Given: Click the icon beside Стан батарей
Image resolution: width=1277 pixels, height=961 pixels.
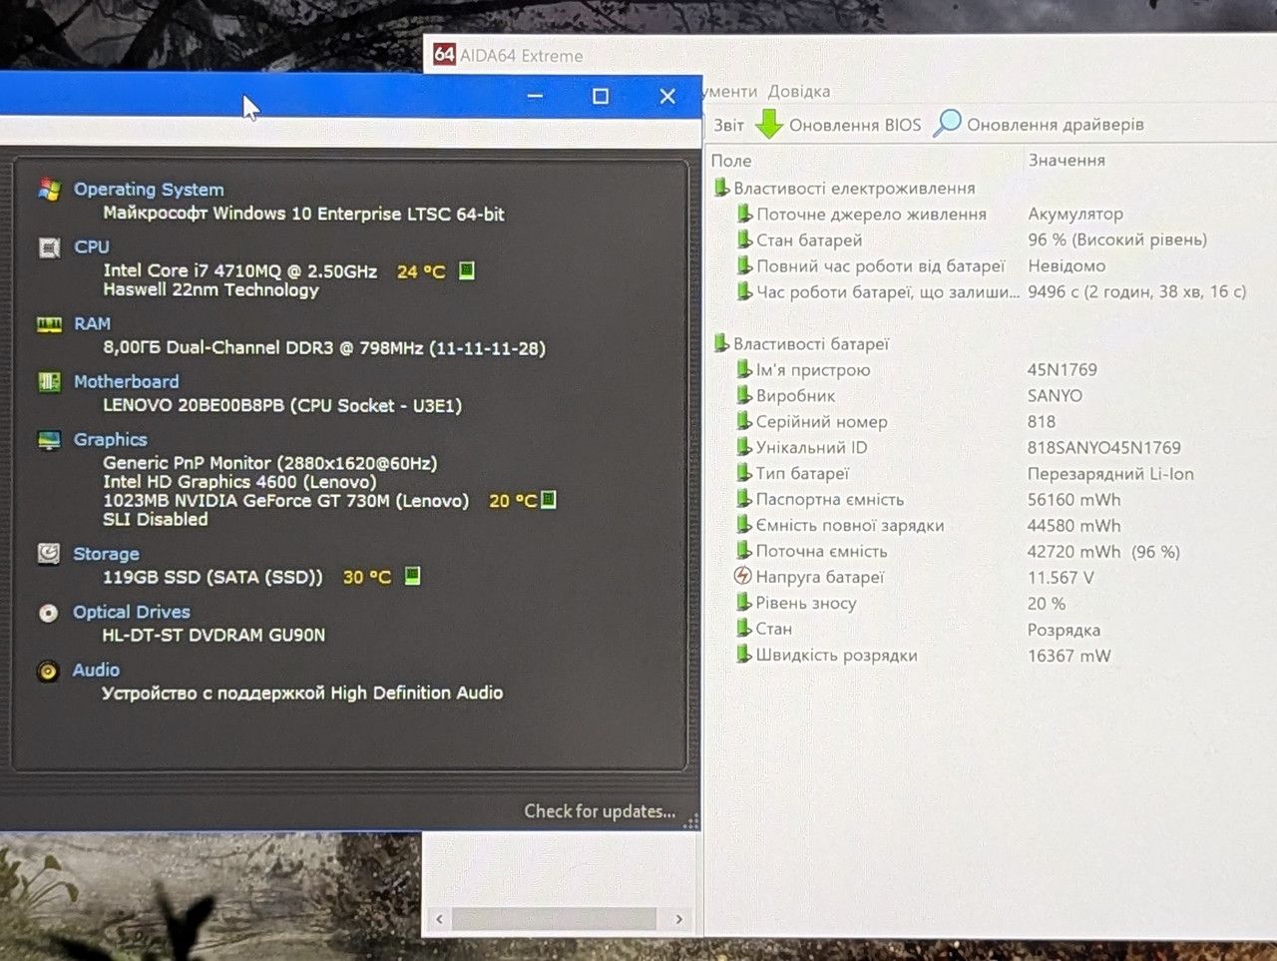Looking at the screenshot, I should click(x=744, y=240).
